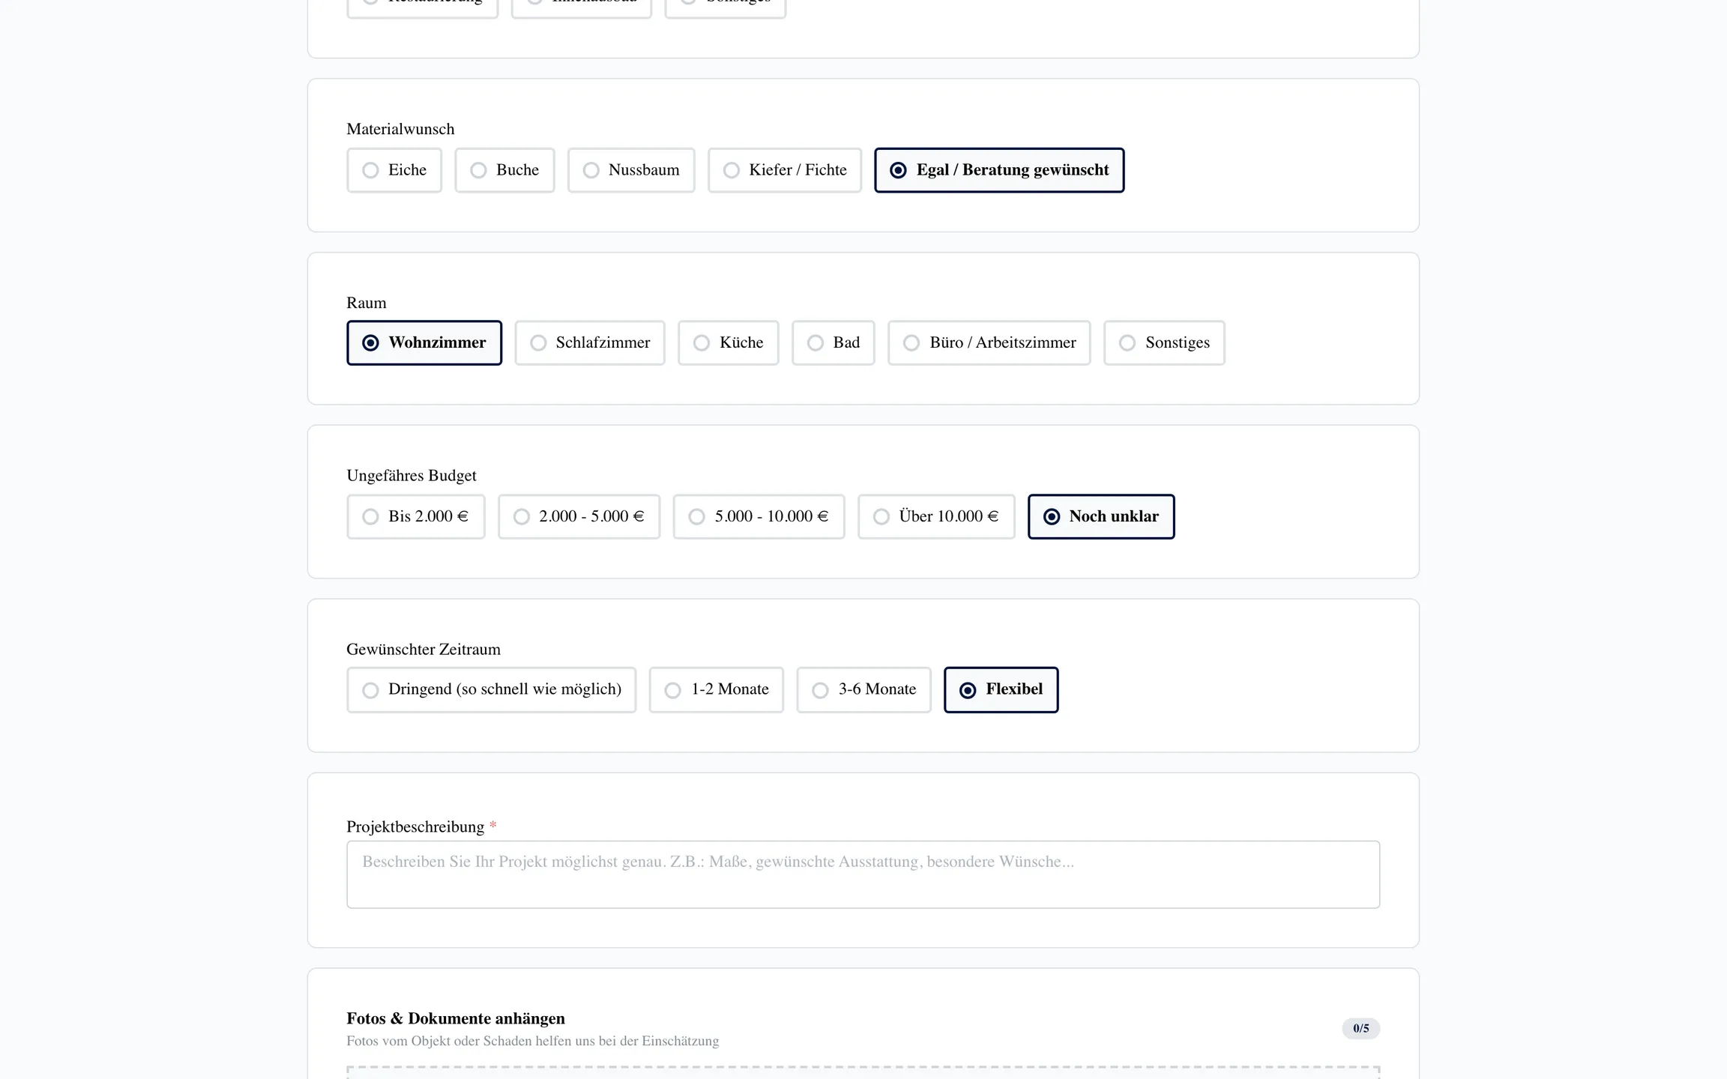Pick Nussbaum material radio
1727x1079 pixels.
coord(631,170)
